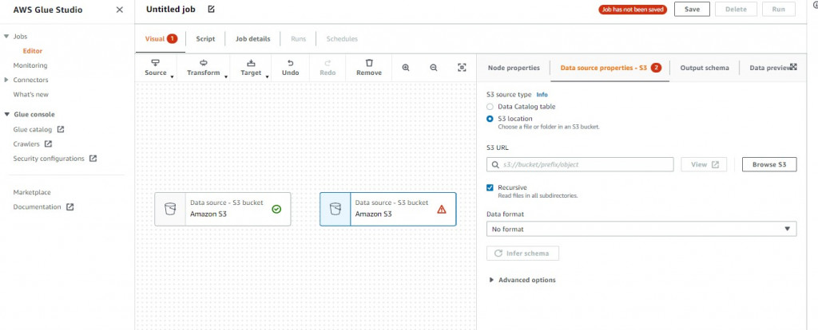Expand the Connectors tree item
The width and height of the screenshot is (818, 330).
click(6, 81)
